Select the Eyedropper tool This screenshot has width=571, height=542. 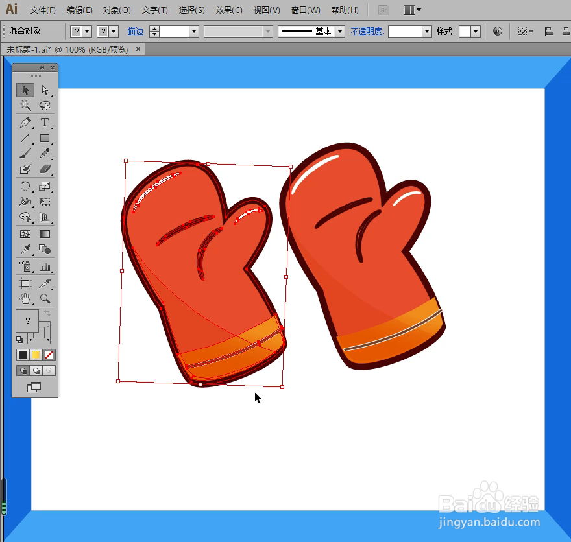tap(25, 250)
